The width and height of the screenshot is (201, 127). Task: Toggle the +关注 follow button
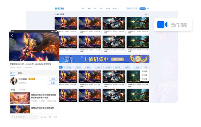click(53, 79)
